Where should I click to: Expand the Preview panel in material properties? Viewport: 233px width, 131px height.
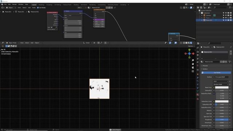tap(205, 65)
